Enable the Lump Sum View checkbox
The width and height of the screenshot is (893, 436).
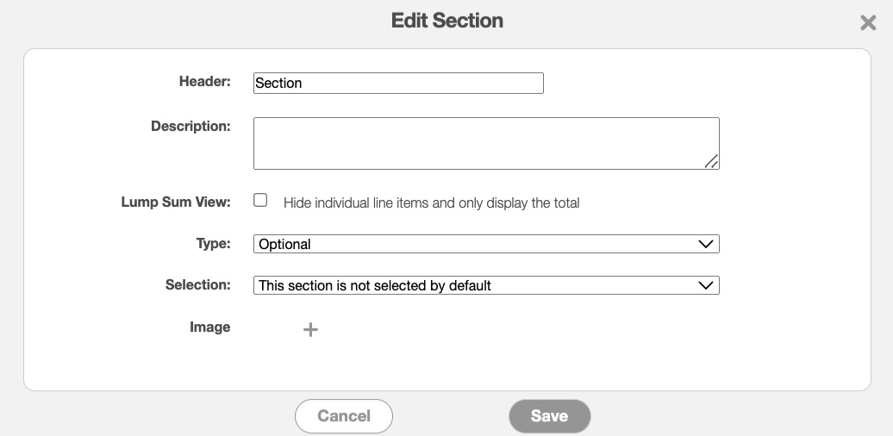click(260, 201)
